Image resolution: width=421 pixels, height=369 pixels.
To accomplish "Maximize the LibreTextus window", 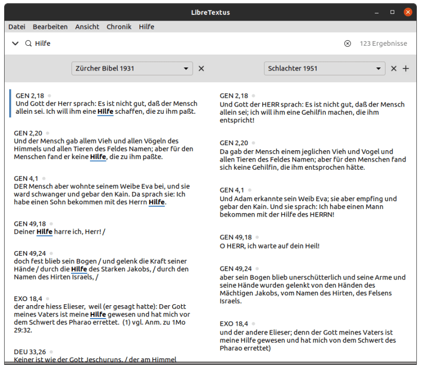I will tap(392, 12).
